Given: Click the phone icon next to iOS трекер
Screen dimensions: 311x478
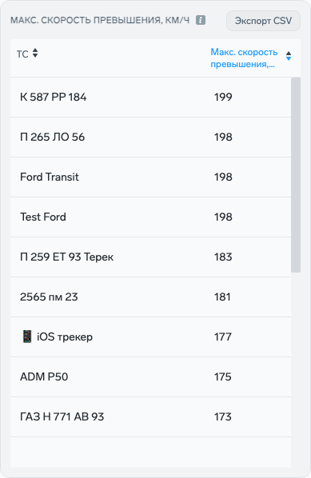Looking at the screenshot, I should coord(27,337).
